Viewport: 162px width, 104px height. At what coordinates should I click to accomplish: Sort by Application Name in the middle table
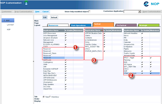(93, 30)
